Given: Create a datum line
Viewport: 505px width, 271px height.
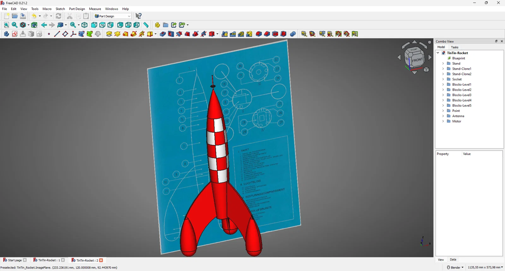Looking at the screenshot, I should coord(57,34).
